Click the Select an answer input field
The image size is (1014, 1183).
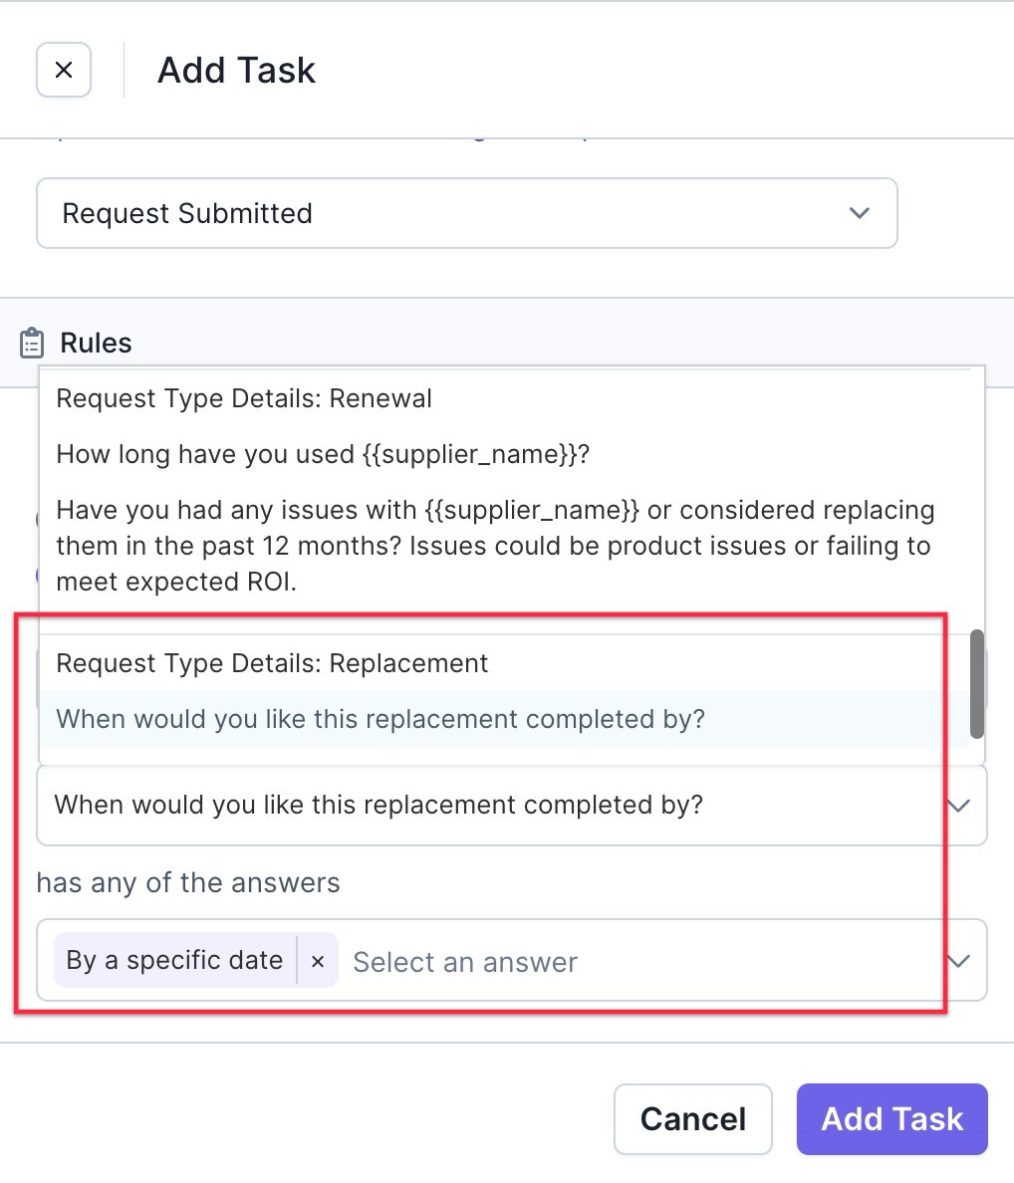[x=641, y=962]
